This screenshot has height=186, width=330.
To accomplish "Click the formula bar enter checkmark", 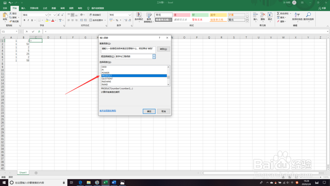I will (x=33, y=32).
